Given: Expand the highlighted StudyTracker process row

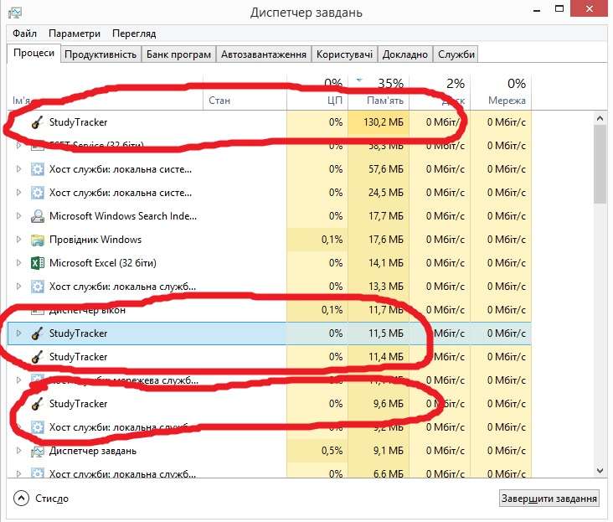Looking at the screenshot, I should 19,333.
